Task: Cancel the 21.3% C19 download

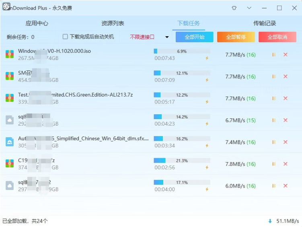Action: [286, 164]
